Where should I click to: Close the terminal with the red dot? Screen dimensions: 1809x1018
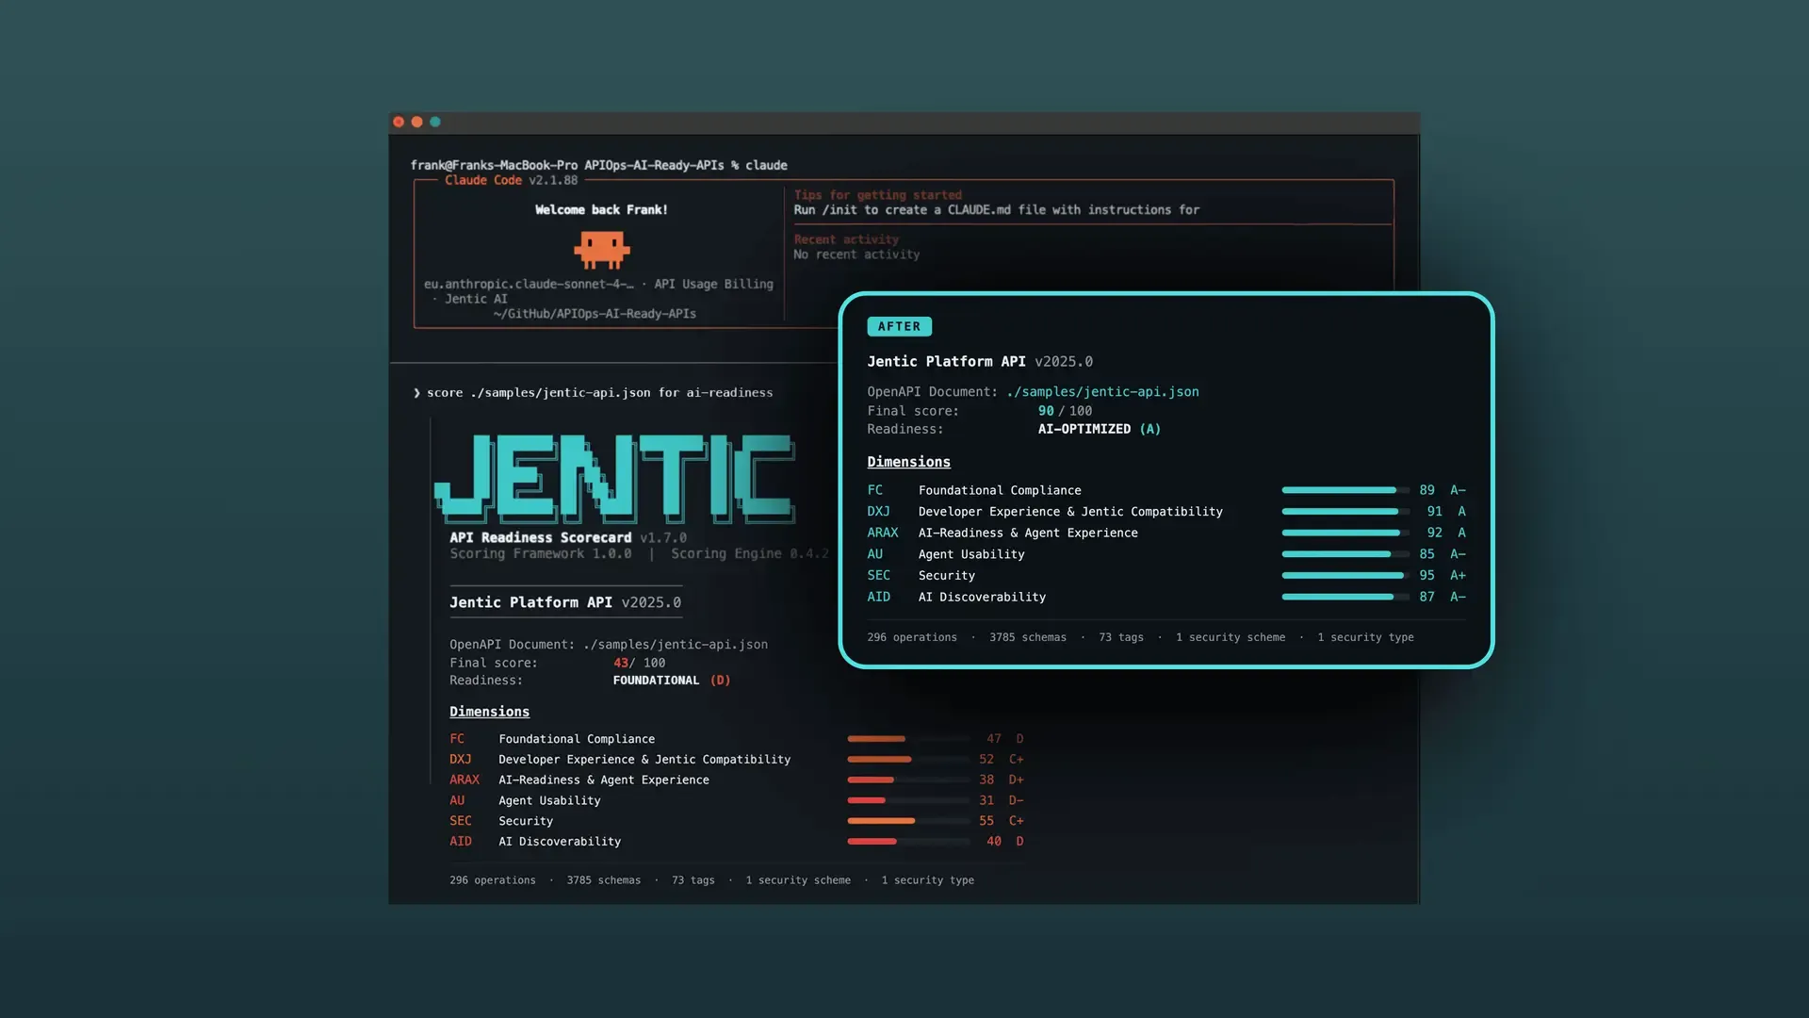point(399,122)
